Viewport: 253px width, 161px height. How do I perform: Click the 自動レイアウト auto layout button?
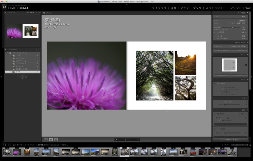(222, 51)
